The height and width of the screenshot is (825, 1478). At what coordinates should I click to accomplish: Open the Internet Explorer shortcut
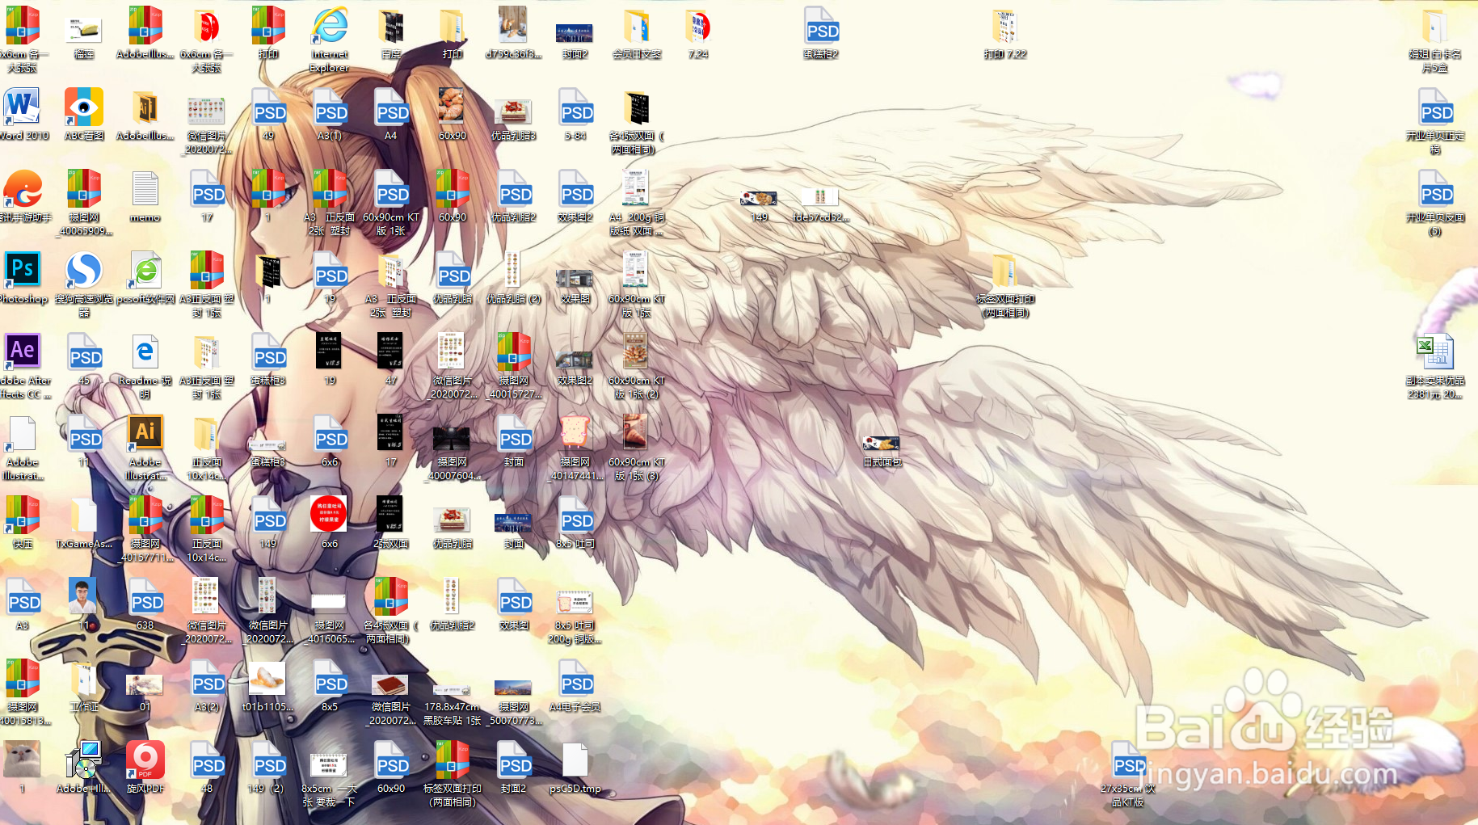click(x=330, y=40)
